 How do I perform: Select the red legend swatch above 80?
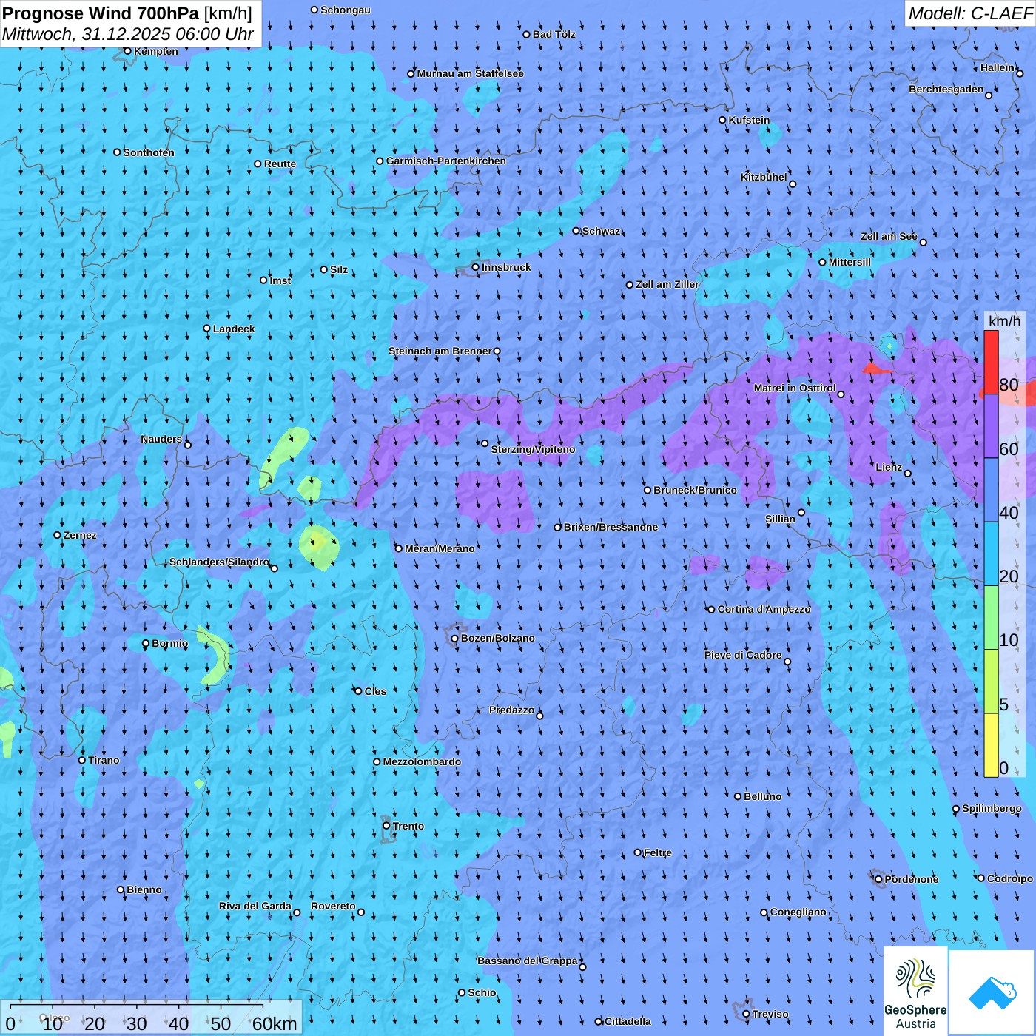tap(991, 362)
